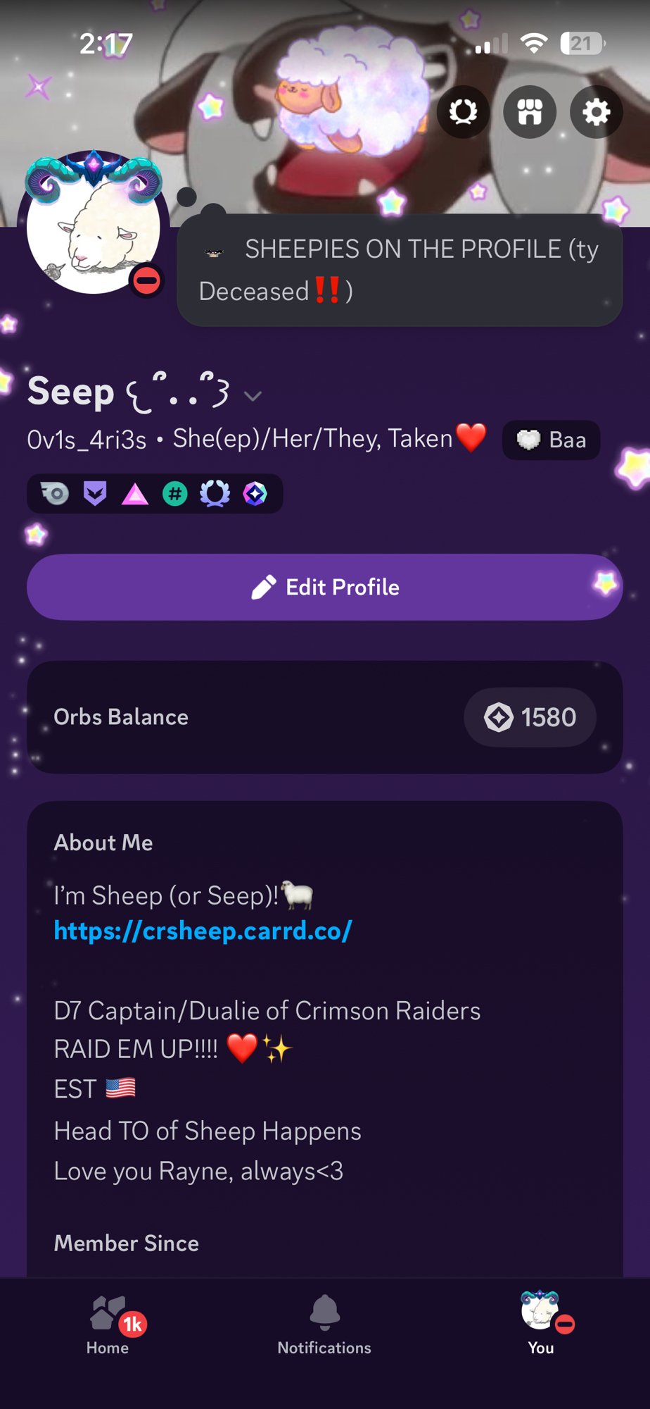Tap the Baa server tag
This screenshot has width=650, height=1409.
tap(552, 440)
